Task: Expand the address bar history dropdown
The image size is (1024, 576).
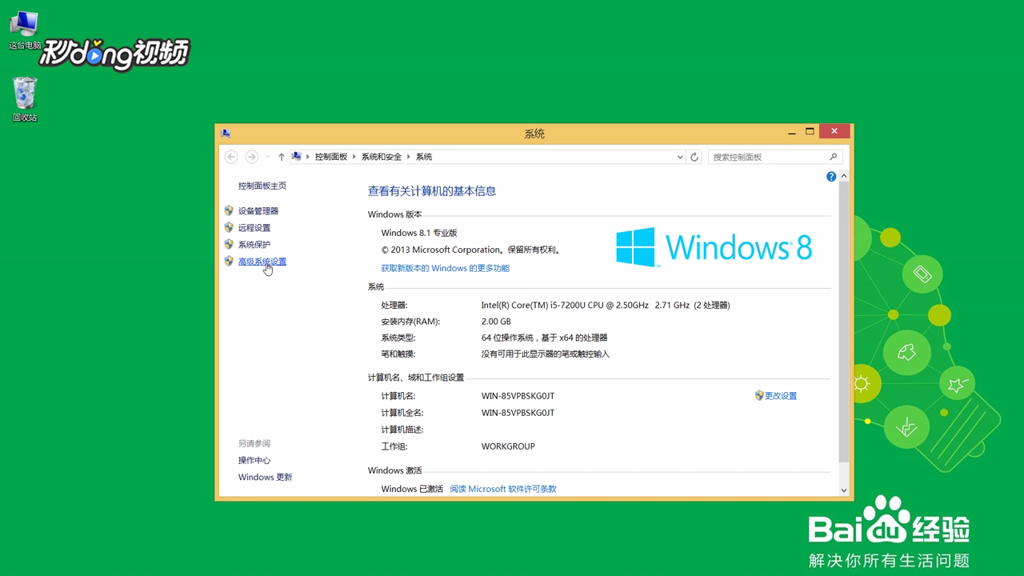Action: pyautogui.click(x=680, y=157)
